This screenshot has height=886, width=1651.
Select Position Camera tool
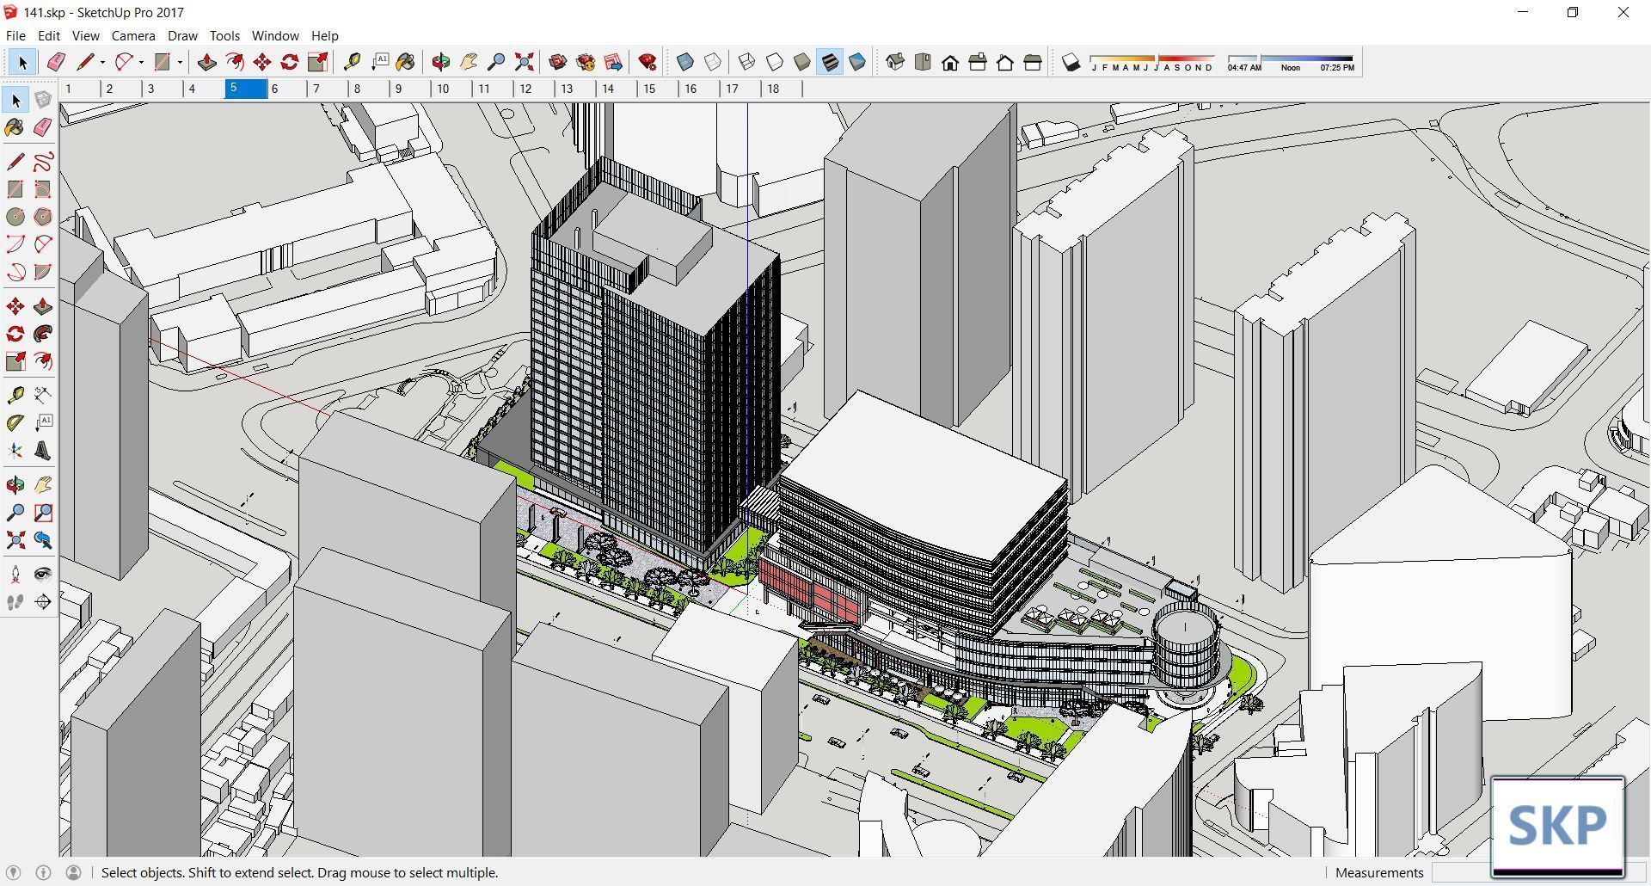[x=15, y=575]
